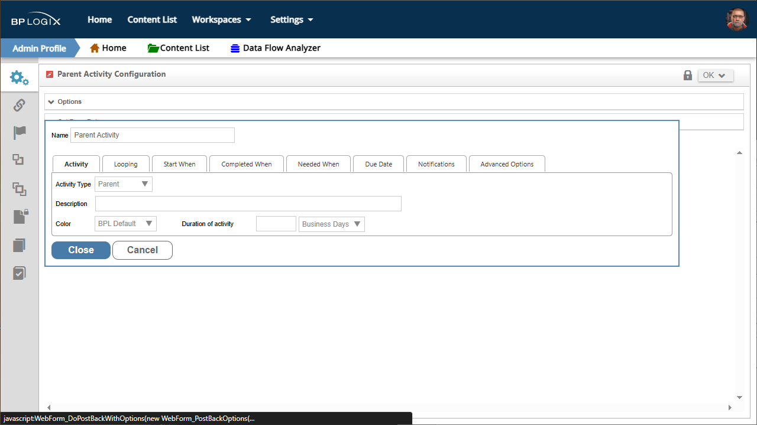Open Content List link in profile bar
The width and height of the screenshot is (757, 425).
pos(185,48)
